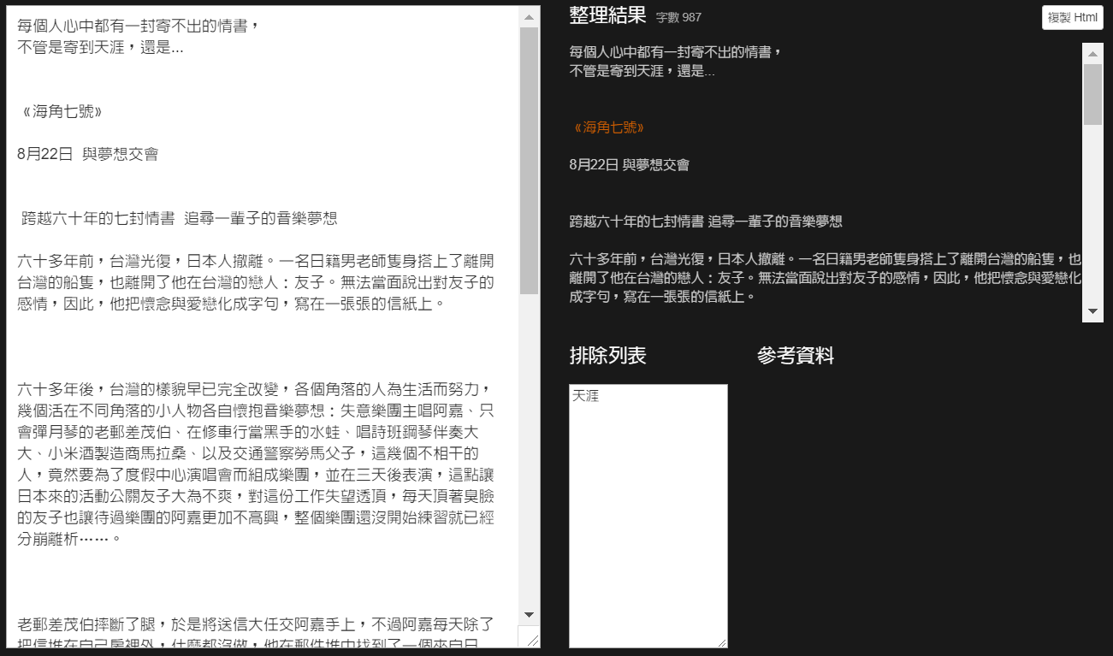Click 六十多年後 paragraph in left editor
The image size is (1113, 656).
(256, 464)
